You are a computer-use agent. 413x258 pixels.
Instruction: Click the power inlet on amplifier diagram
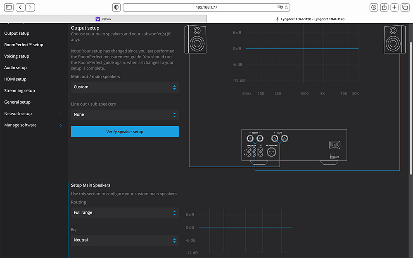[335, 145]
